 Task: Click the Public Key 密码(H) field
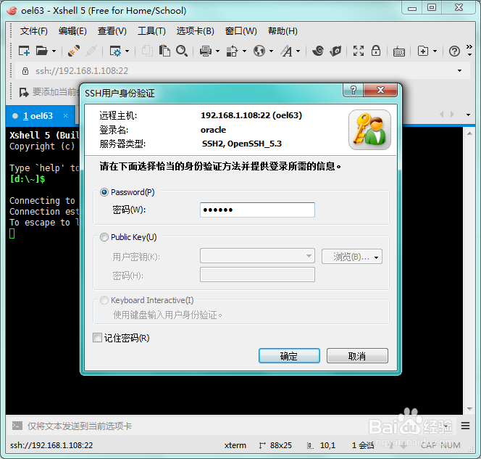(257, 275)
